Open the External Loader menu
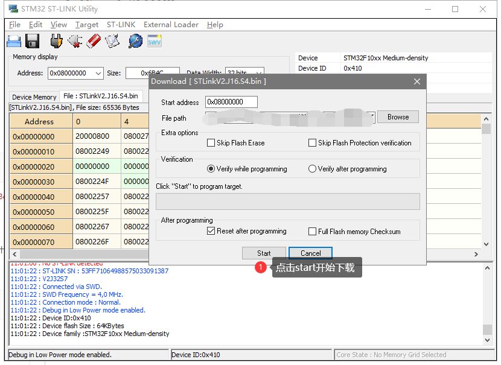Viewport: 501px width, 365px height. [171, 25]
